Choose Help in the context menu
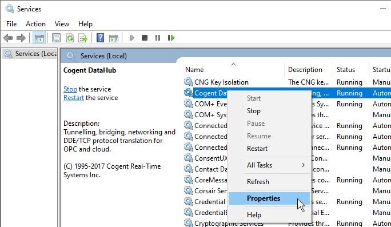 tap(269, 215)
